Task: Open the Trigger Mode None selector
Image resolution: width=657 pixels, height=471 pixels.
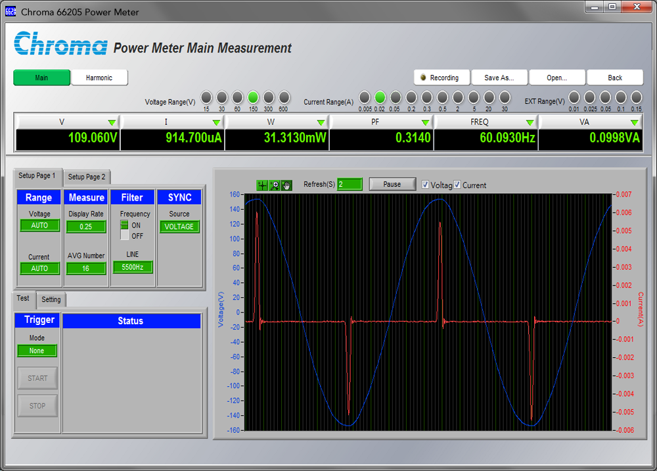Action: pyautogui.click(x=37, y=351)
